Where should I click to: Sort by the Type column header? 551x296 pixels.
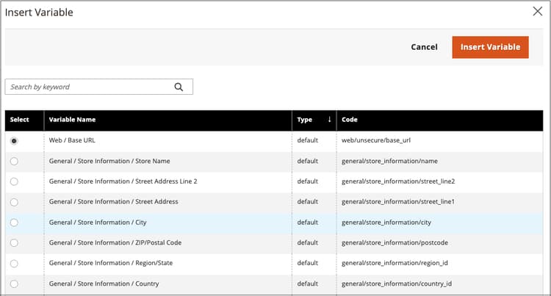pos(314,120)
